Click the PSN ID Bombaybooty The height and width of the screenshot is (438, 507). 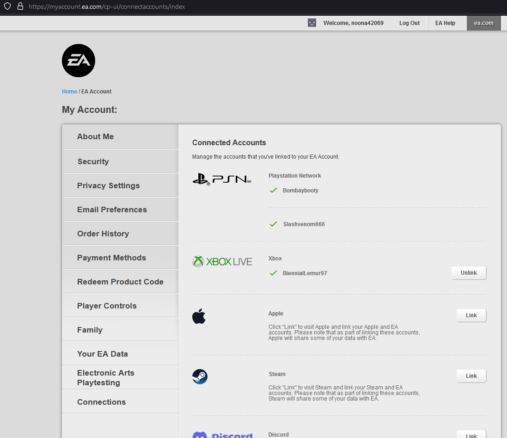(300, 190)
